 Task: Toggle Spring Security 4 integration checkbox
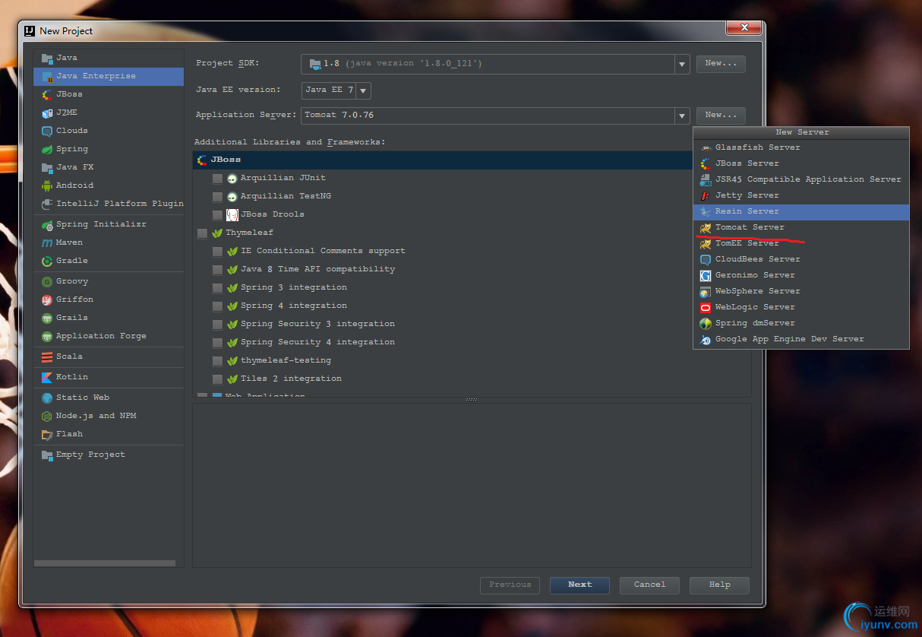(218, 343)
